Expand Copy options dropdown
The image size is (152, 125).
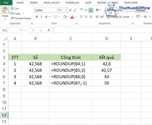[23, 13]
